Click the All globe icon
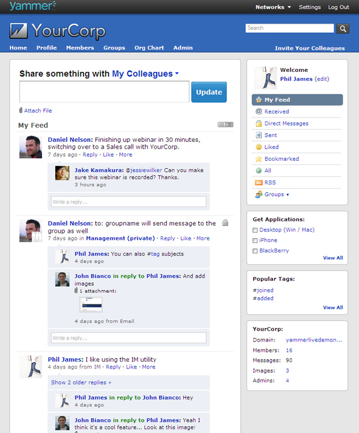Image resolution: width=359 pixels, height=433 pixels. pyautogui.click(x=259, y=171)
